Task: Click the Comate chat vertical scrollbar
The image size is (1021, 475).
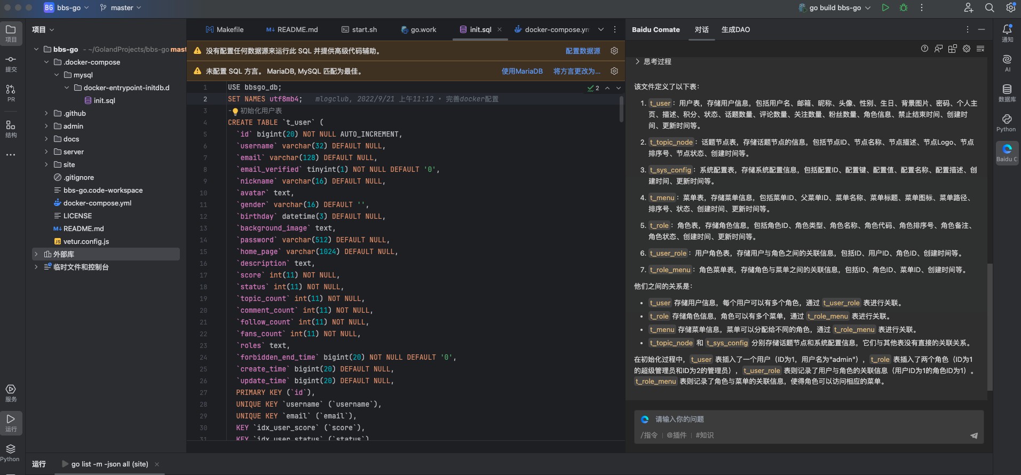Action: coord(990,327)
